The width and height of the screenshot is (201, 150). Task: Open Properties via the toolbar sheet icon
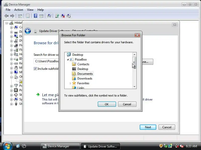tap(28, 16)
